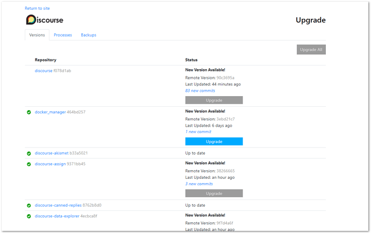The image size is (371, 233).
Task: Select commit hash 9371bb45 text
Action: pos(76,164)
